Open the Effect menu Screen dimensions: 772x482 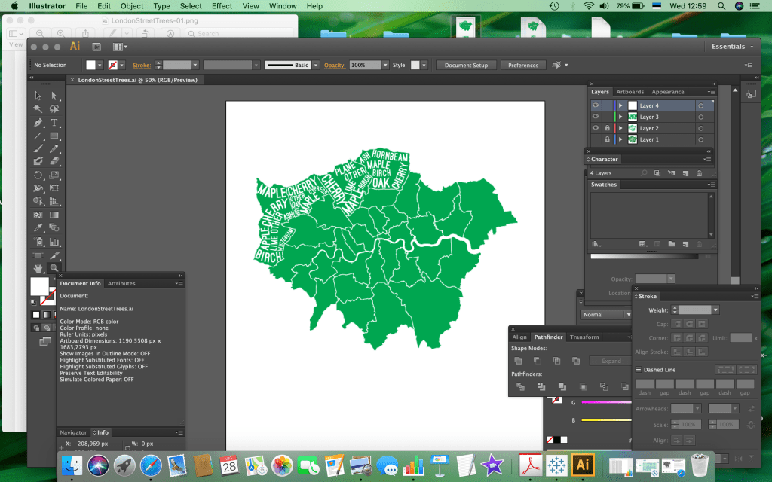222,6
